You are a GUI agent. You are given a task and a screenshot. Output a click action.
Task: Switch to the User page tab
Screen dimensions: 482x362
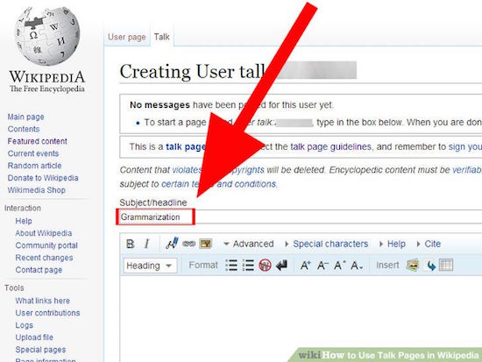[x=127, y=37]
